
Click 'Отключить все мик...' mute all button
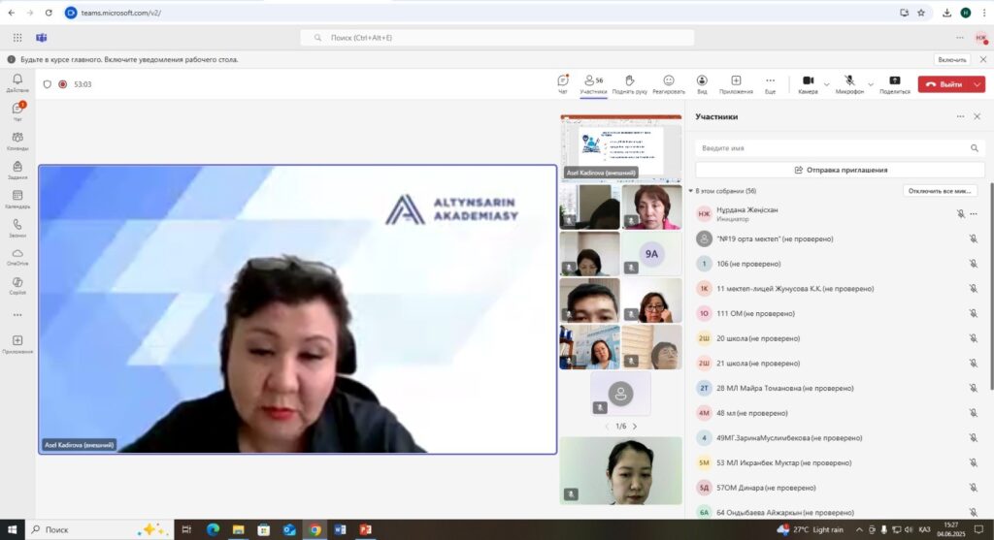tap(940, 191)
